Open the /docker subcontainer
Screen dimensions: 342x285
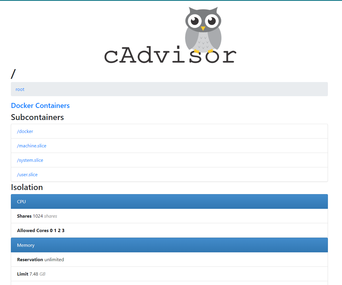pos(25,131)
